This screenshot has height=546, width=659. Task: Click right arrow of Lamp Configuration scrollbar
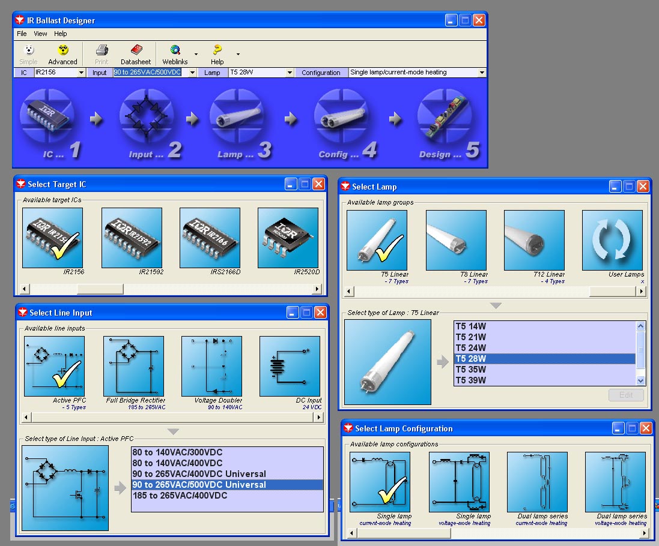pyautogui.click(x=645, y=533)
